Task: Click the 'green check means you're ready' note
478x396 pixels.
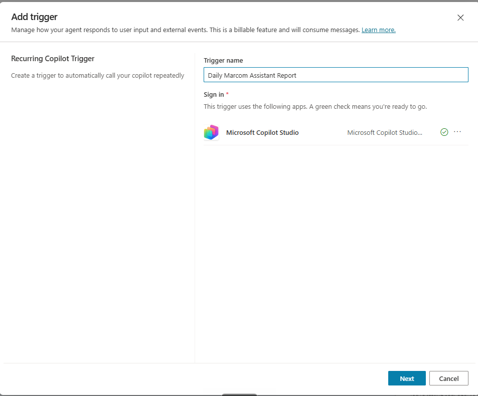Action: (x=315, y=107)
